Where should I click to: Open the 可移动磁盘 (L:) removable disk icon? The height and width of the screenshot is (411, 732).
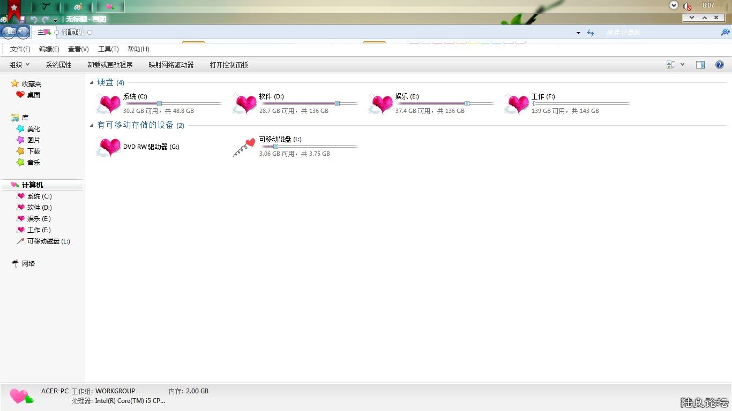pos(245,147)
